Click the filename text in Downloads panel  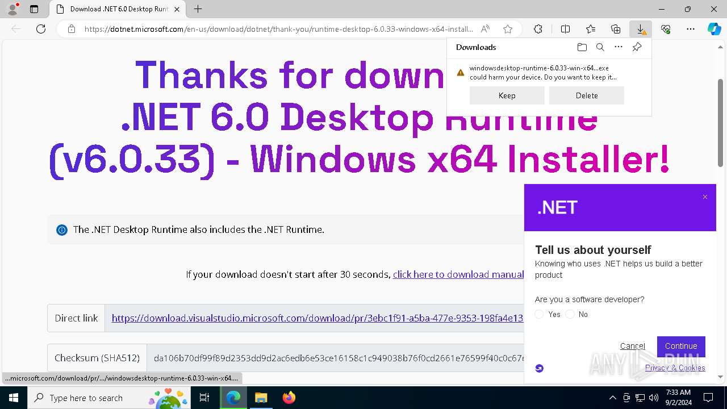pos(539,68)
